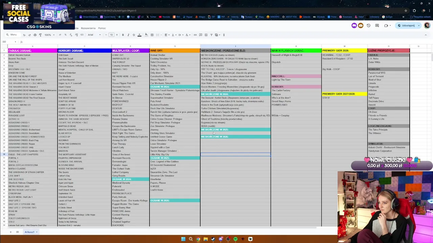Image resolution: width=433 pixels, height=243 pixels.
Task: Open the Windows search taskbar icon
Action: click(191, 239)
